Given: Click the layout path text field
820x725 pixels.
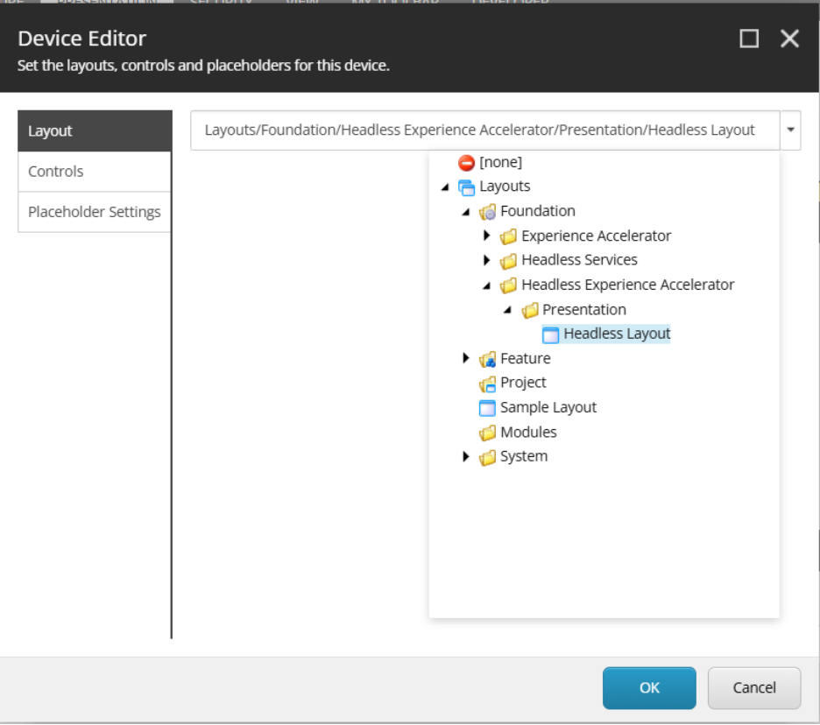Looking at the screenshot, I should click(x=484, y=130).
